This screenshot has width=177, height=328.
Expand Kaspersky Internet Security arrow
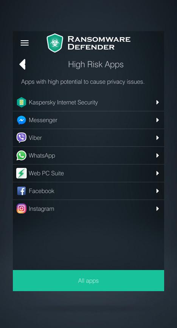[x=158, y=102]
